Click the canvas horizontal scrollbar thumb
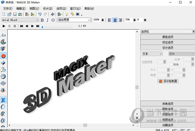Viewport: 195px width, 131px height. [85, 125]
